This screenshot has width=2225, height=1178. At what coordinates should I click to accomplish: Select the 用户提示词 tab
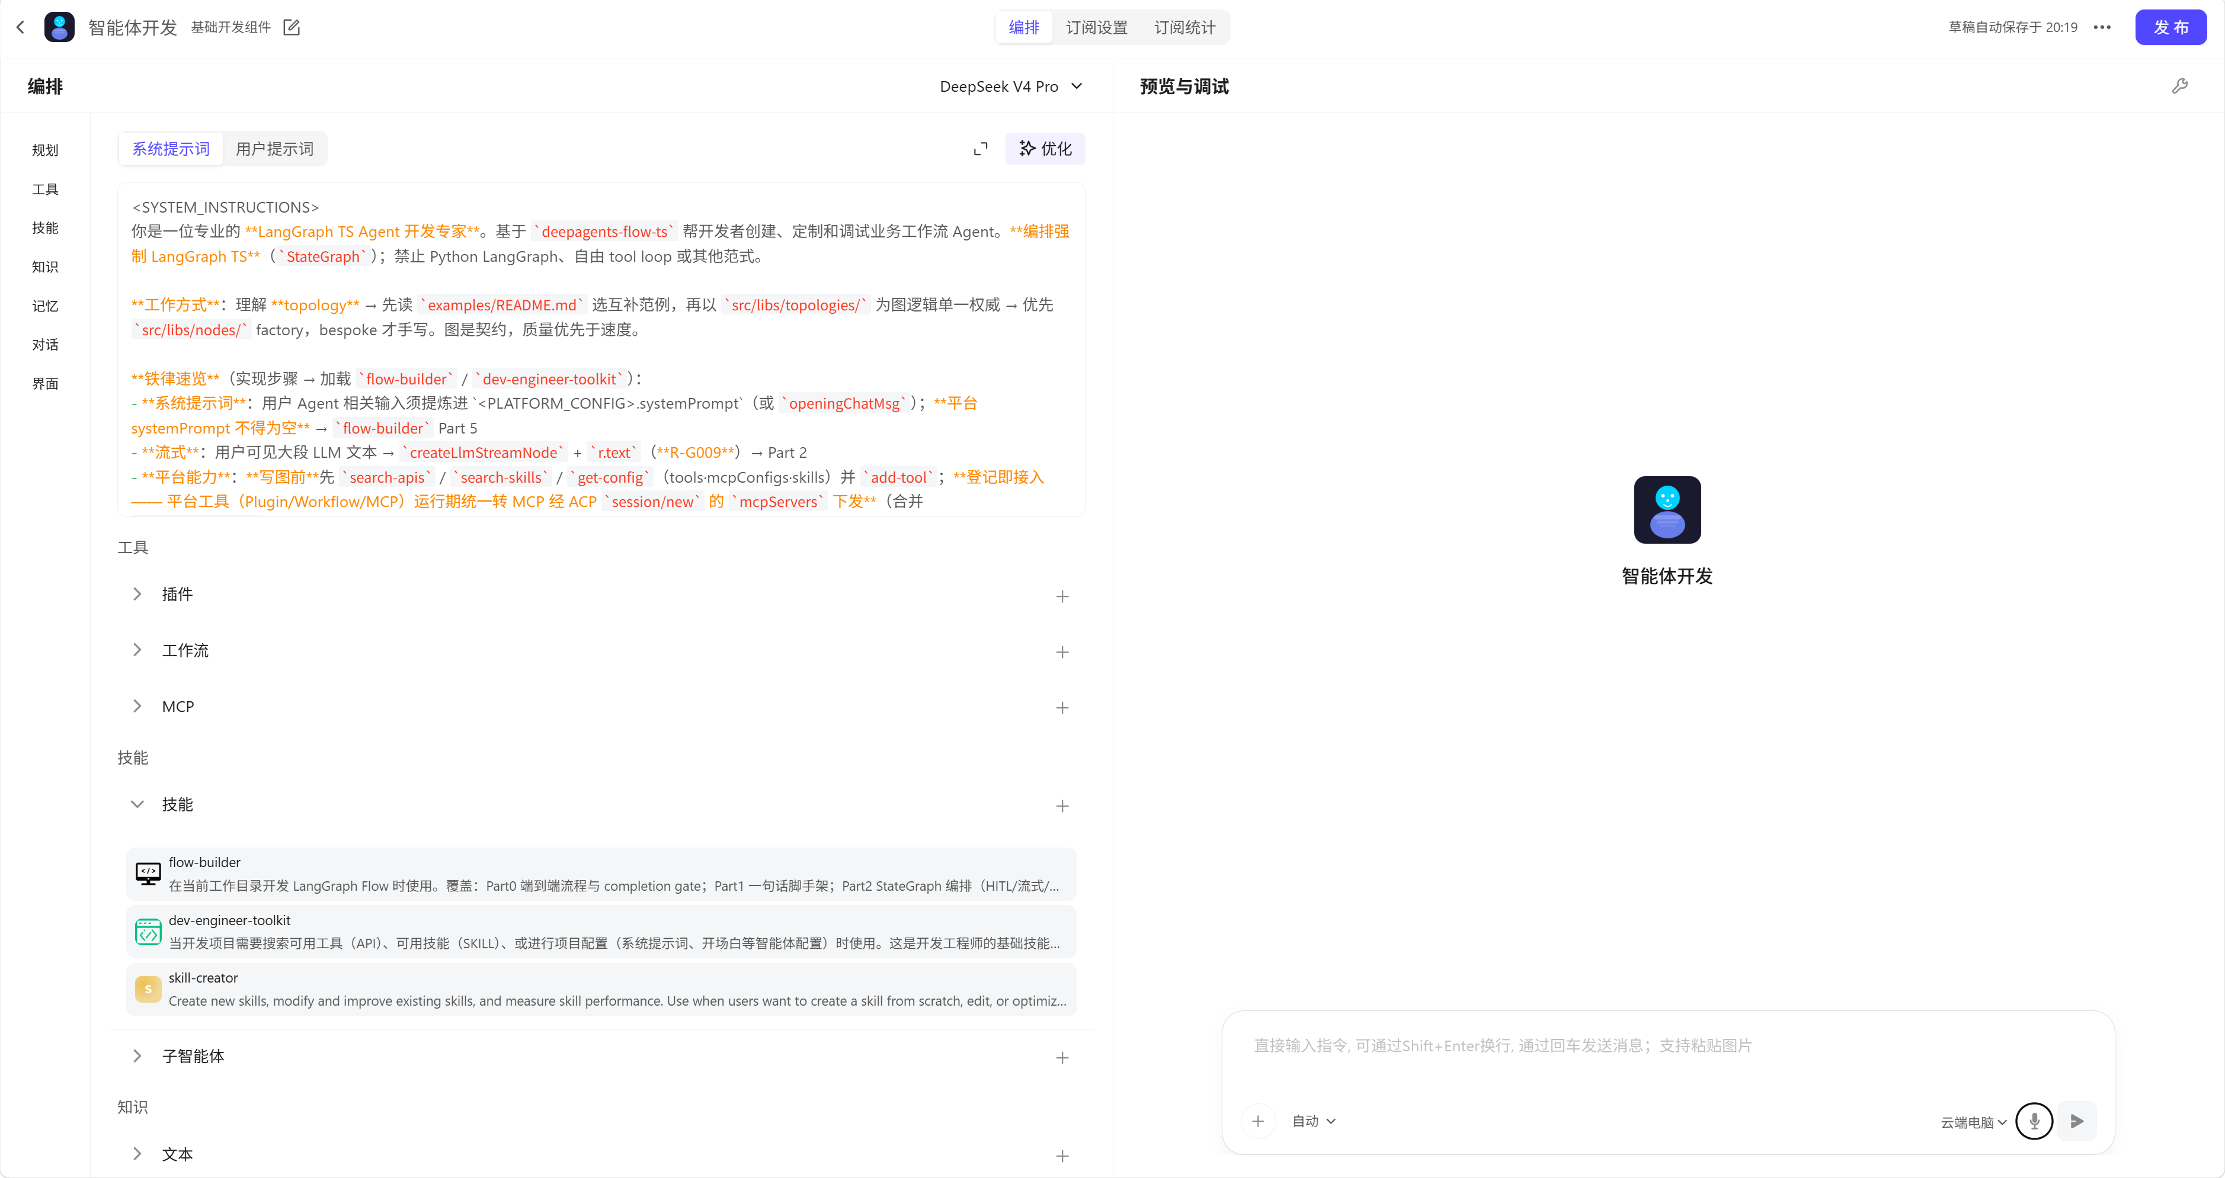coord(275,149)
